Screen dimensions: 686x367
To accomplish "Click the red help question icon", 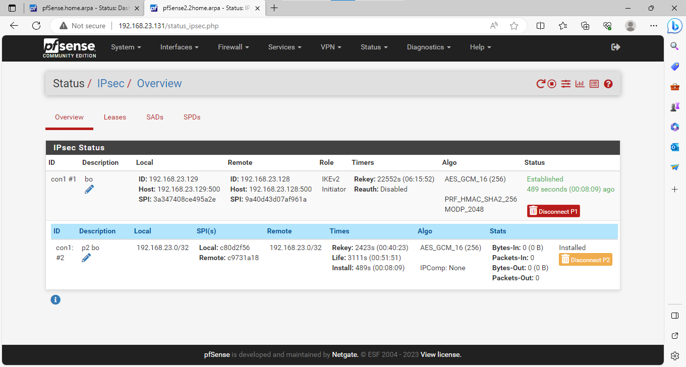I will [608, 84].
